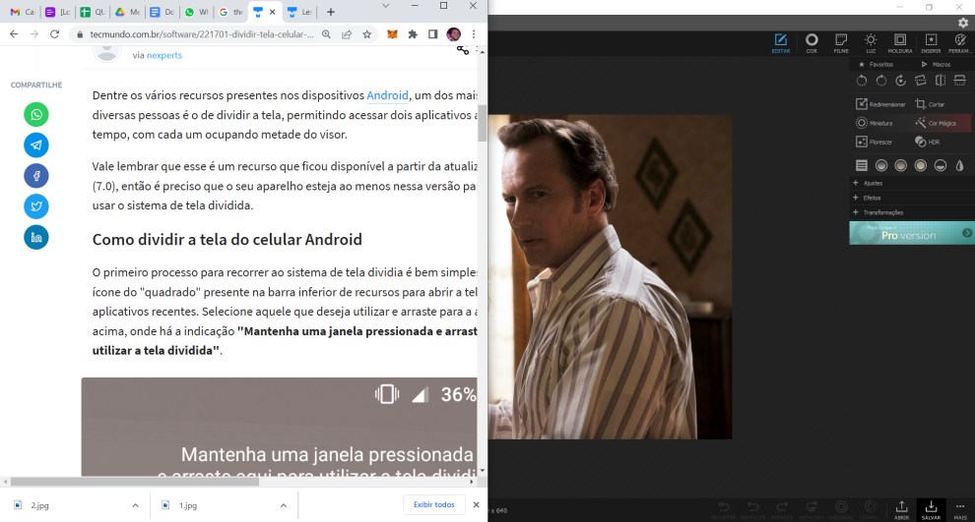Select the Cortar crop tool
This screenshot has width=975, height=522.
tap(931, 104)
